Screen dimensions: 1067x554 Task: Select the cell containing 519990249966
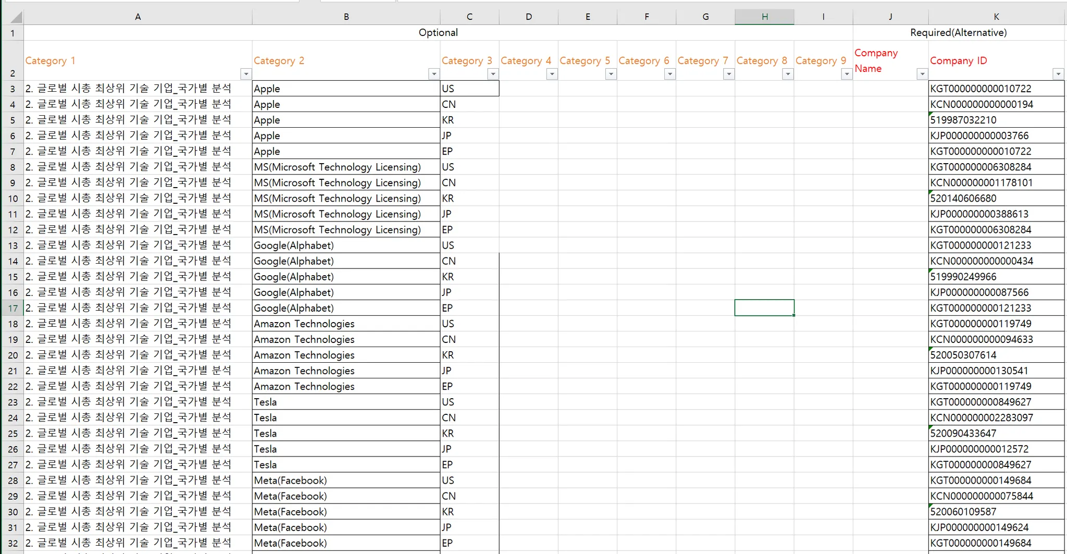point(997,277)
